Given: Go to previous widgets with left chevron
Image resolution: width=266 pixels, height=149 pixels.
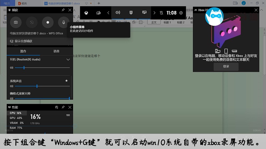Looking at the screenshot, I should click(x=108, y=13).
